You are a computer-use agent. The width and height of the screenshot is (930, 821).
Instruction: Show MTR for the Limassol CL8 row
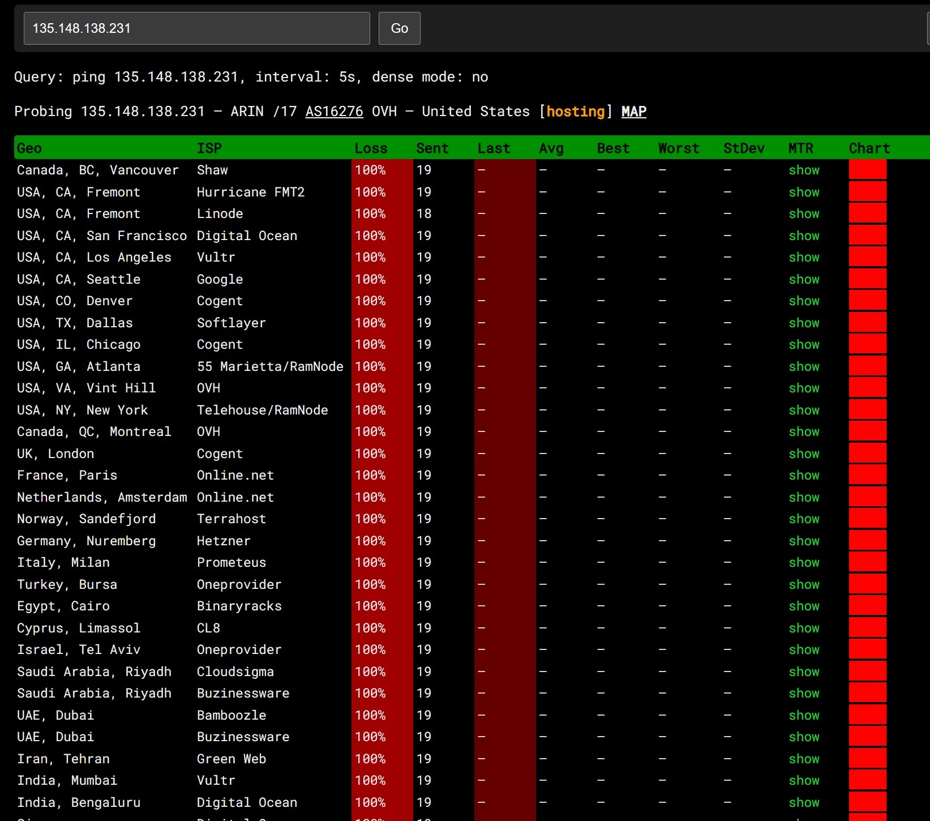point(804,628)
